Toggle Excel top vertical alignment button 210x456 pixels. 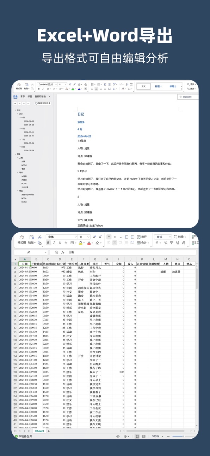tap(109, 237)
